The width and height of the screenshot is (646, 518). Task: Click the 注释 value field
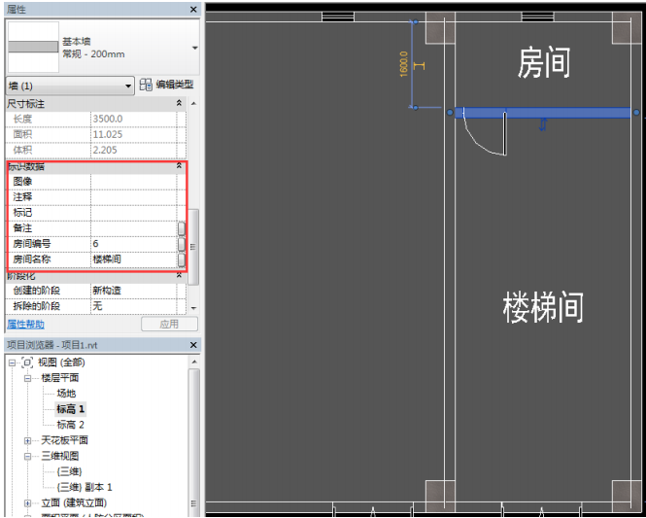point(133,197)
